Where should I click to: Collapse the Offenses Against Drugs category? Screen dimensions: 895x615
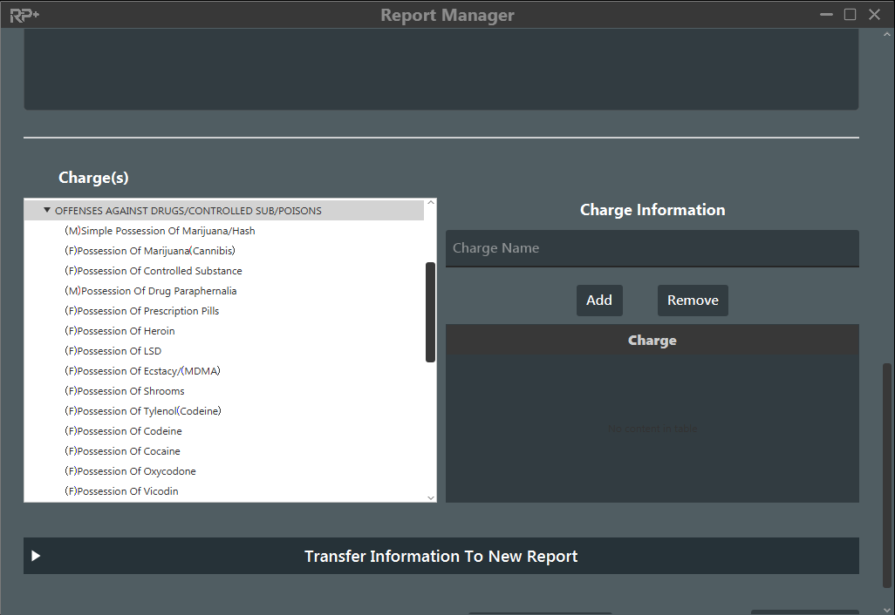click(x=47, y=210)
